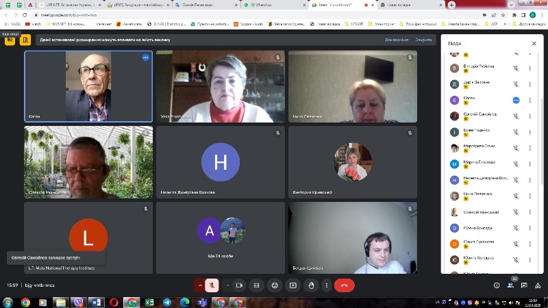
Task: Open the chat panel icon
Action: coord(524,285)
